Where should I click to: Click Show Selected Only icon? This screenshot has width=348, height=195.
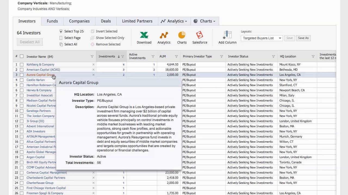(92, 38)
